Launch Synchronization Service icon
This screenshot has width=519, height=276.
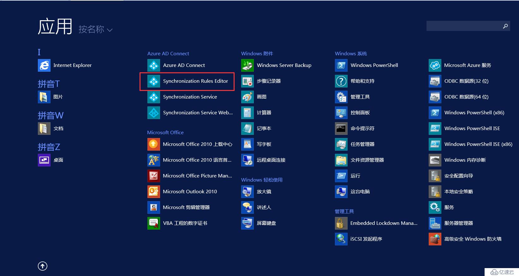coord(154,97)
